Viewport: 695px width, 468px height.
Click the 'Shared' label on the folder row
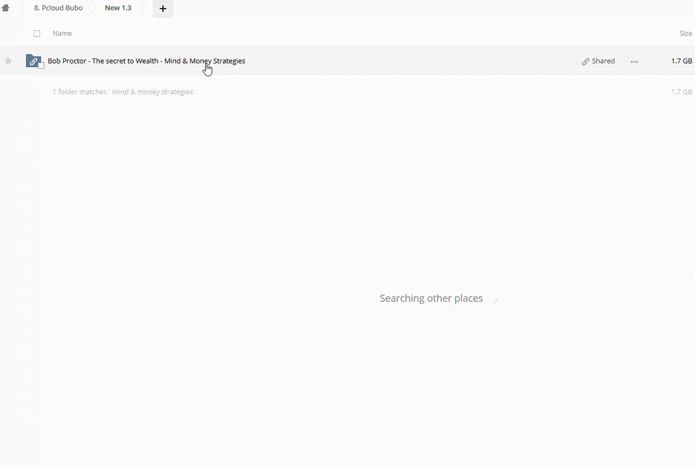point(603,61)
